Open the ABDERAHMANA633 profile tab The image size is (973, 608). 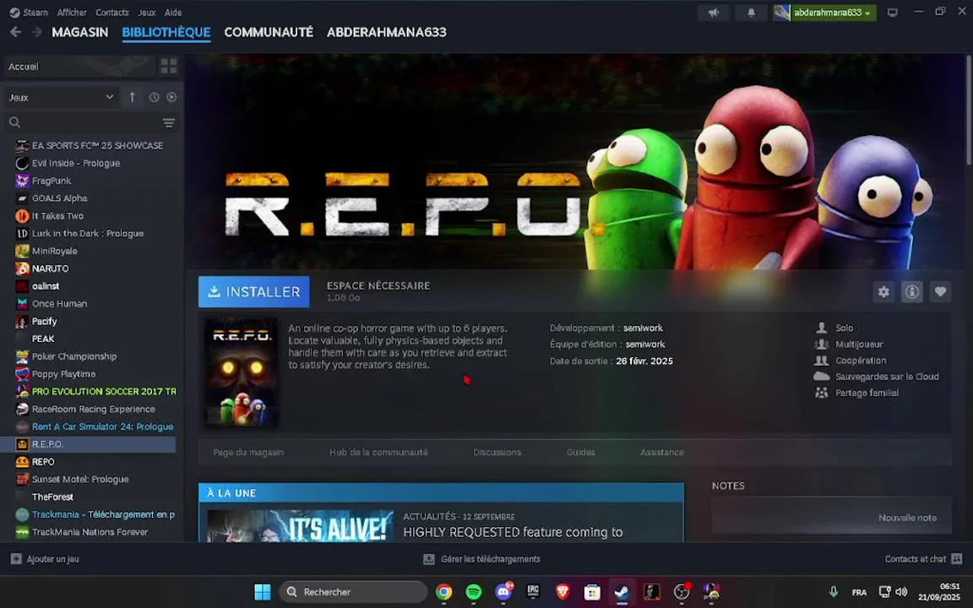pyautogui.click(x=387, y=32)
